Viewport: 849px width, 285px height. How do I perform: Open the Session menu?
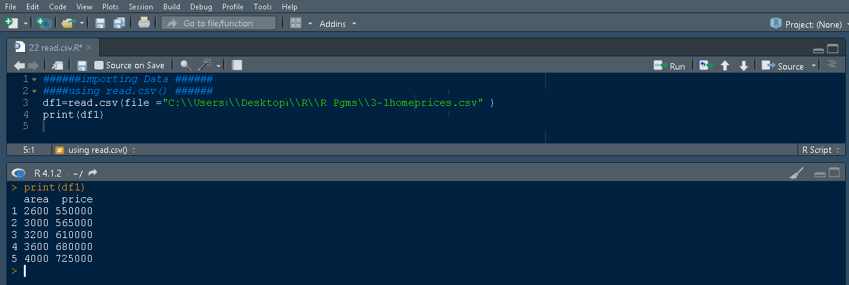[141, 6]
